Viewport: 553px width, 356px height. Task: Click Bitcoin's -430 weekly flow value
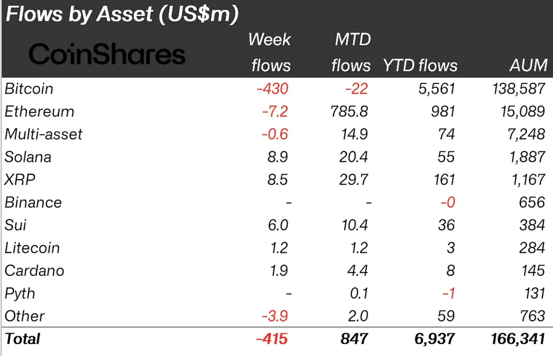(x=272, y=89)
